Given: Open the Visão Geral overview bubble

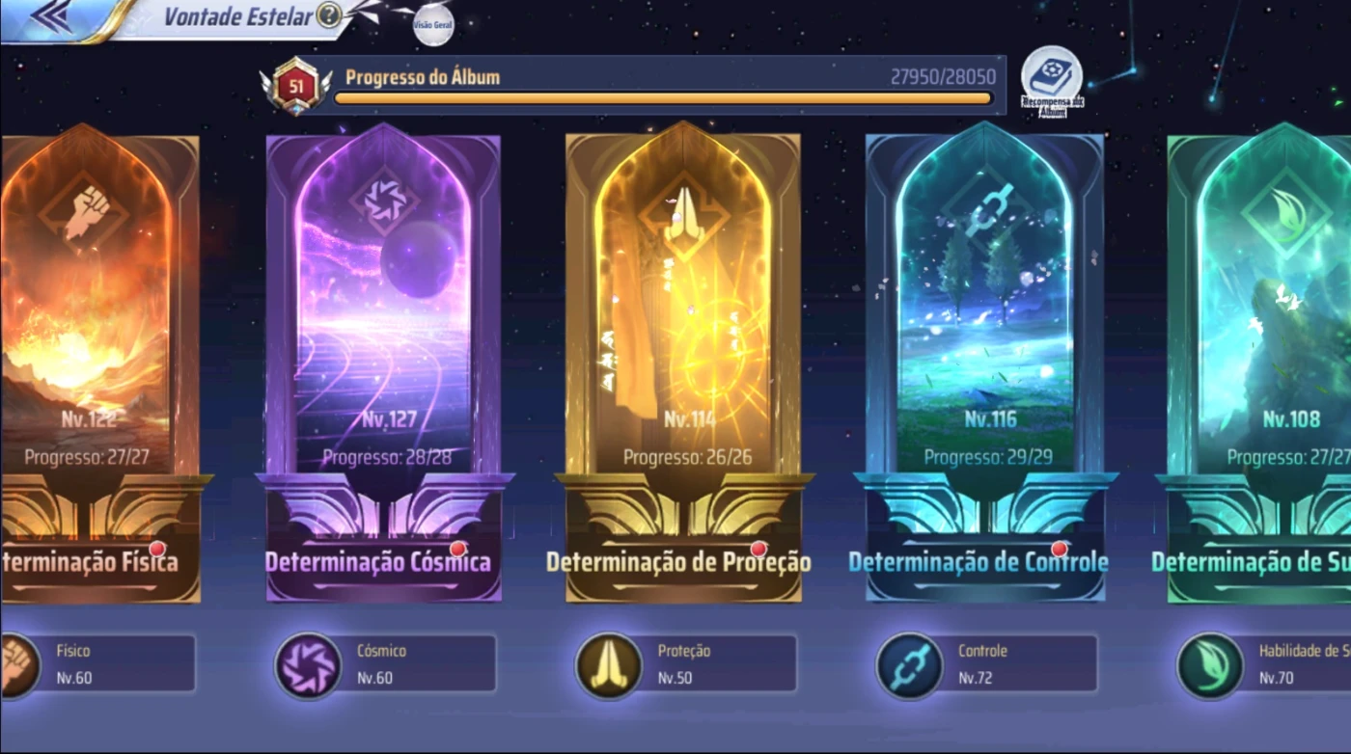Looking at the screenshot, I should [433, 25].
